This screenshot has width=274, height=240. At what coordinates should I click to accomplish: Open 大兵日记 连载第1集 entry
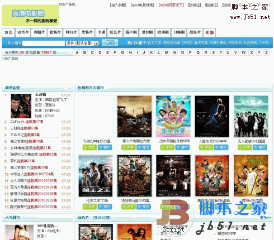[25, 135]
